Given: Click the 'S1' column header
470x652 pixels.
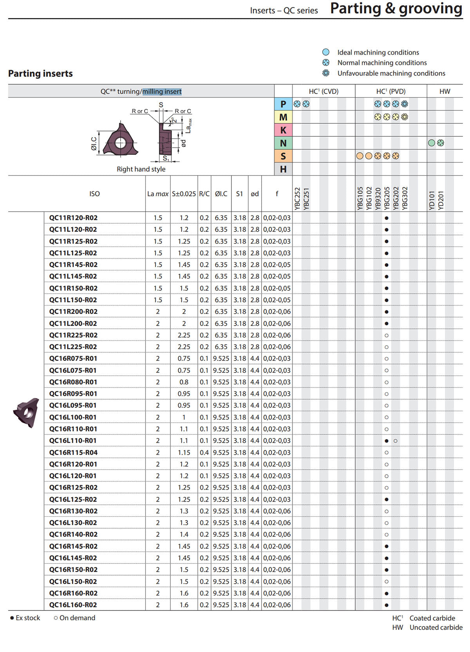Looking at the screenshot, I should pyautogui.click(x=239, y=194).
